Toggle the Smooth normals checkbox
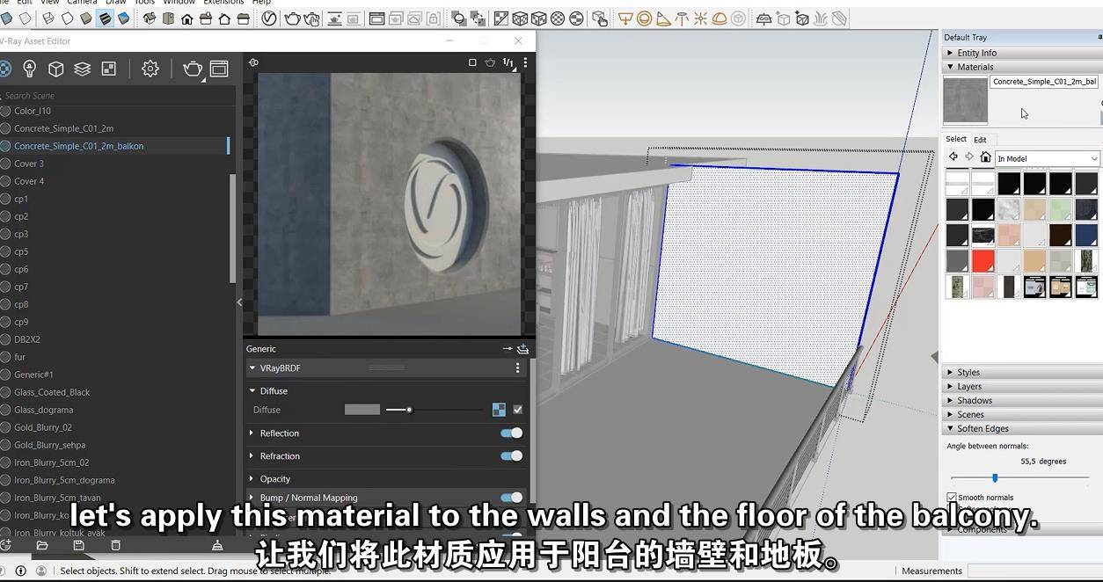The width and height of the screenshot is (1103, 582). (x=952, y=498)
